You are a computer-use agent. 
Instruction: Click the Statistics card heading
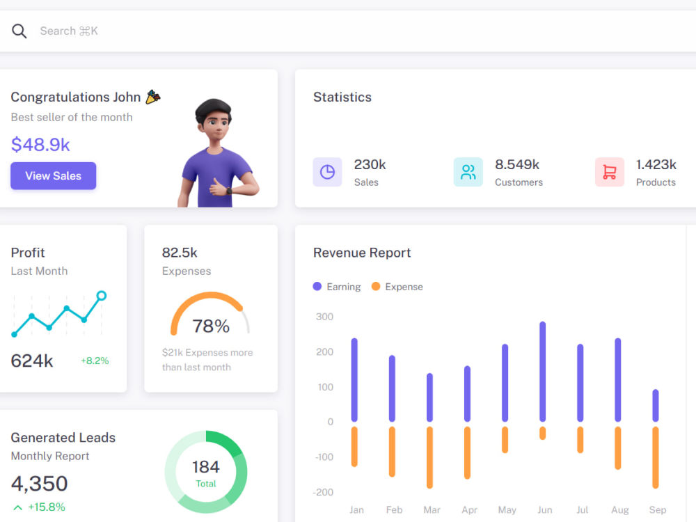[x=342, y=97]
